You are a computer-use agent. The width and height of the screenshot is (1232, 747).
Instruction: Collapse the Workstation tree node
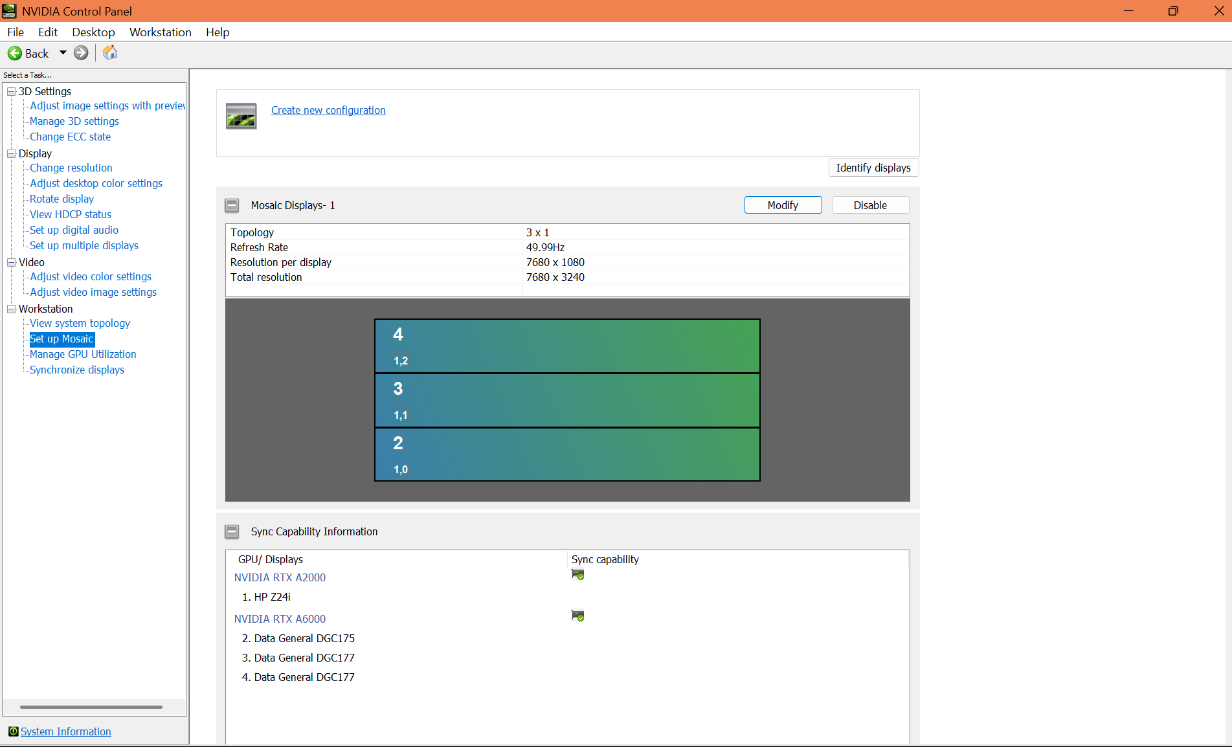11,309
